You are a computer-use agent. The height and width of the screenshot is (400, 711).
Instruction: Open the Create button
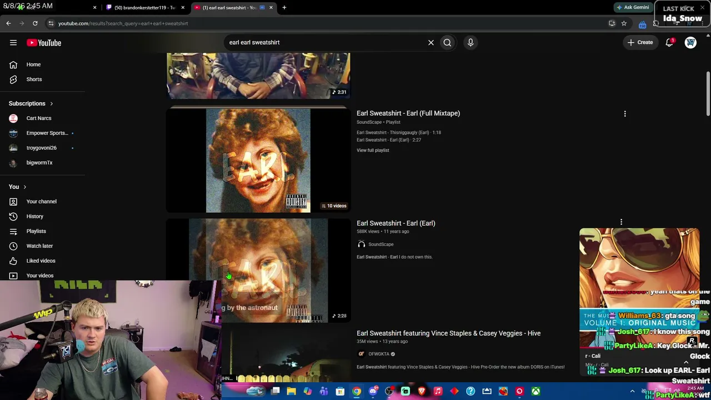[x=640, y=42]
